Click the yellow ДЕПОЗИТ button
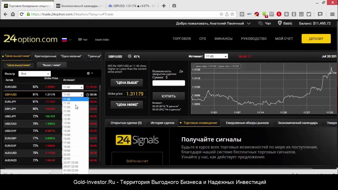338x190 pixels. (316, 39)
